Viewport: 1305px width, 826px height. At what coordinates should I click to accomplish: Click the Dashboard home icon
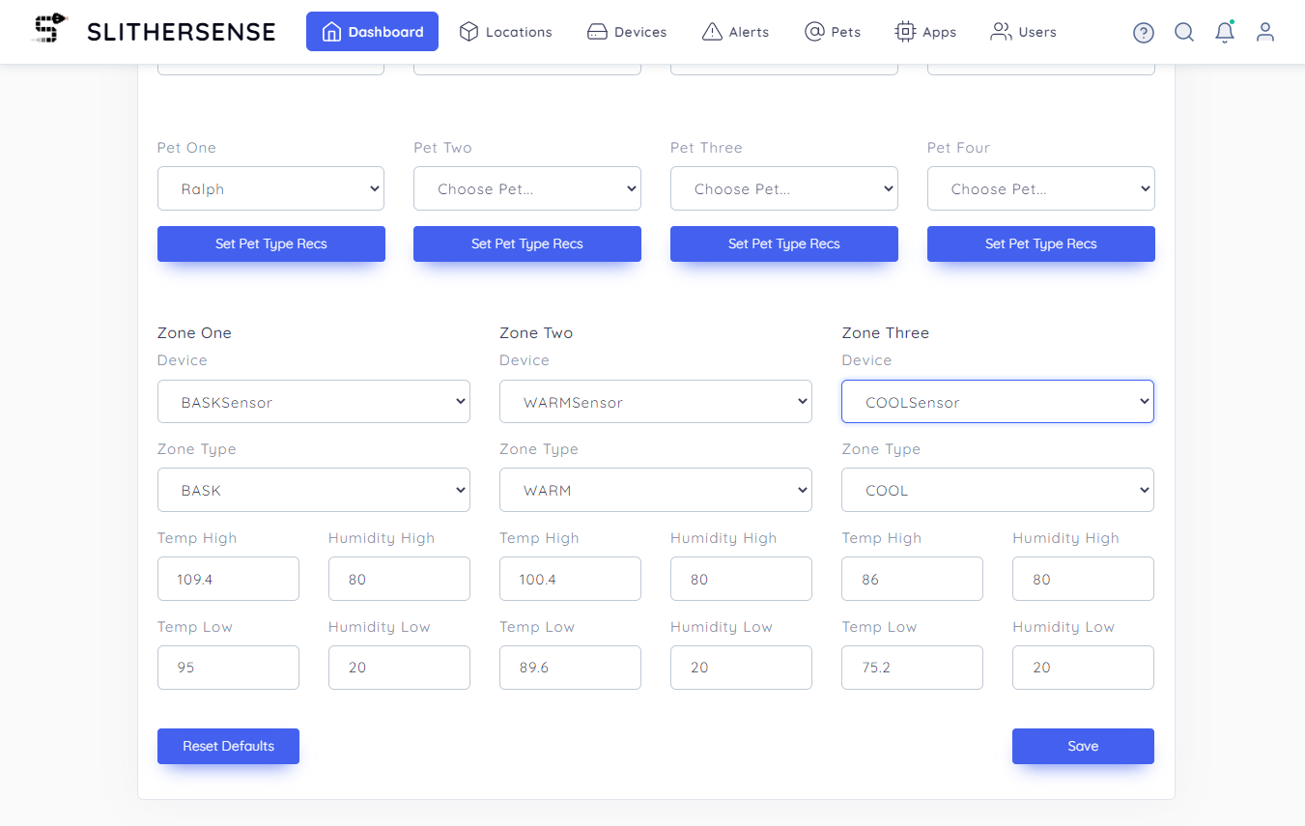click(x=331, y=32)
